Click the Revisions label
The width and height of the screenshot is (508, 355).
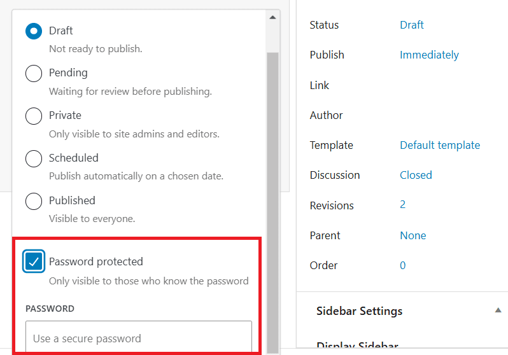pyautogui.click(x=332, y=205)
